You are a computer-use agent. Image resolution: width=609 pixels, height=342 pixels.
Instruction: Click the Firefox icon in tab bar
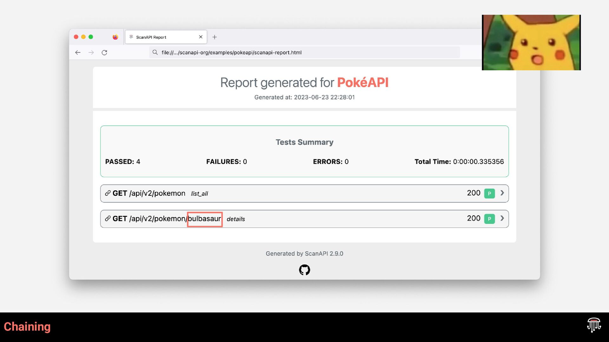pyautogui.click(x=115, y=37)
